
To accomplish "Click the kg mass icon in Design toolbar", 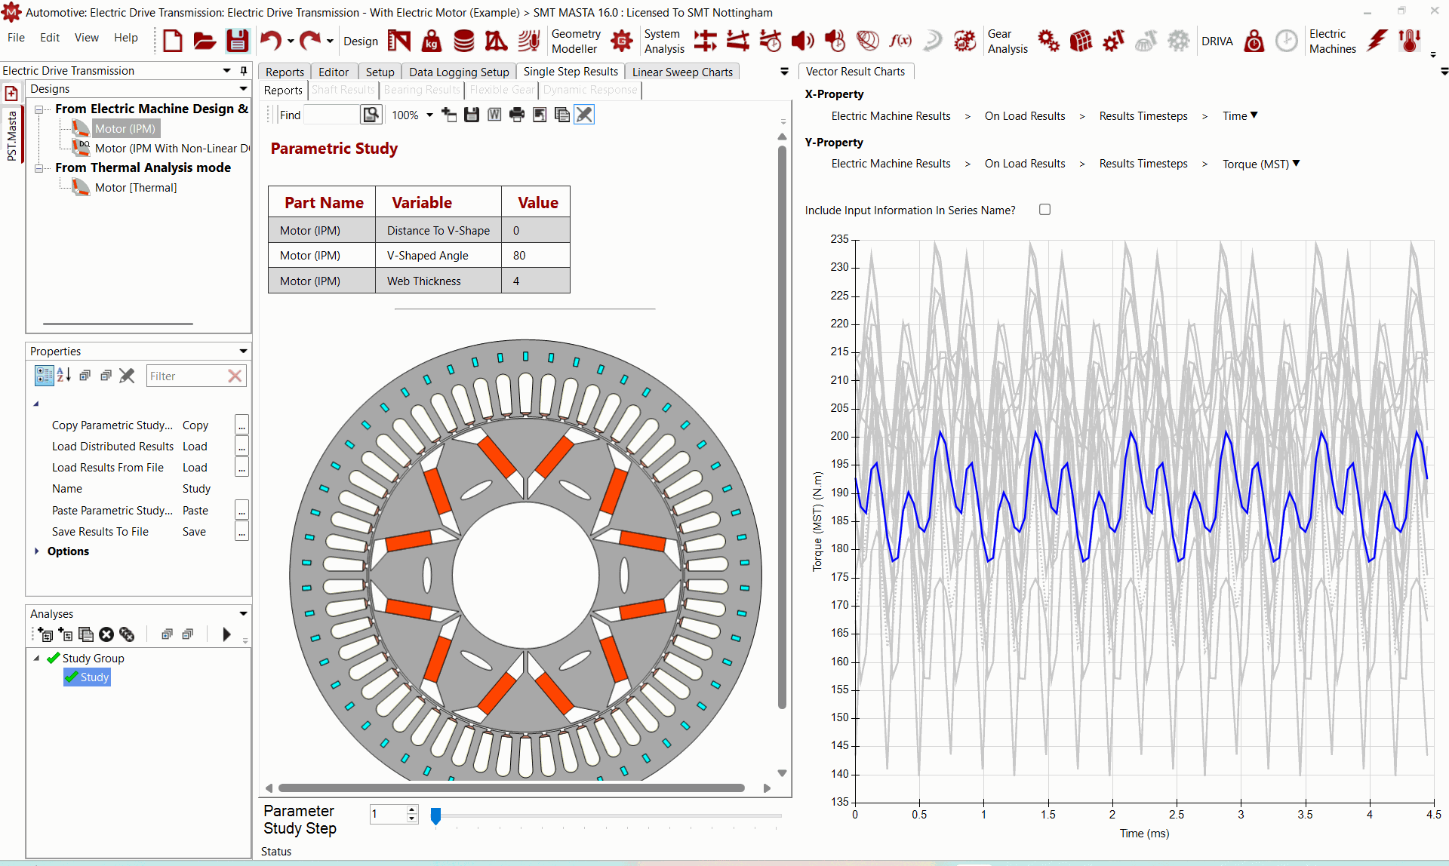I will click(x=431, y=41).
